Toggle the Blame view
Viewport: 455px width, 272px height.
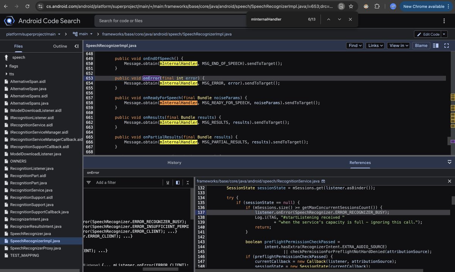(x=421, y=46)
